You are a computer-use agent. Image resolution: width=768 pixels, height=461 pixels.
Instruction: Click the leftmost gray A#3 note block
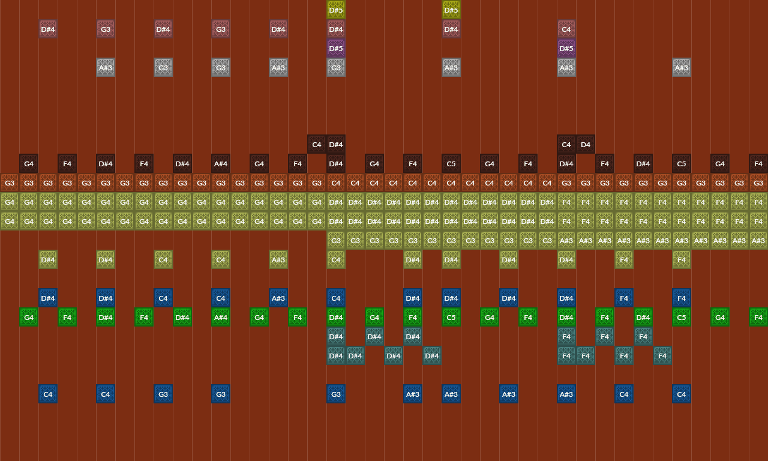click(105, 67)
